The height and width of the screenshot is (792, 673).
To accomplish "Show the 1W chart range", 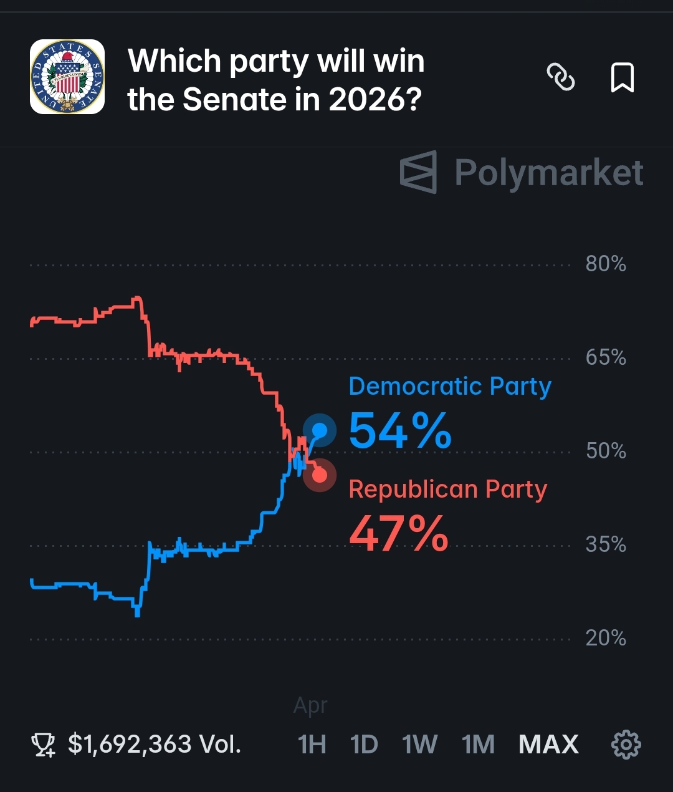I will click(419, 744).
